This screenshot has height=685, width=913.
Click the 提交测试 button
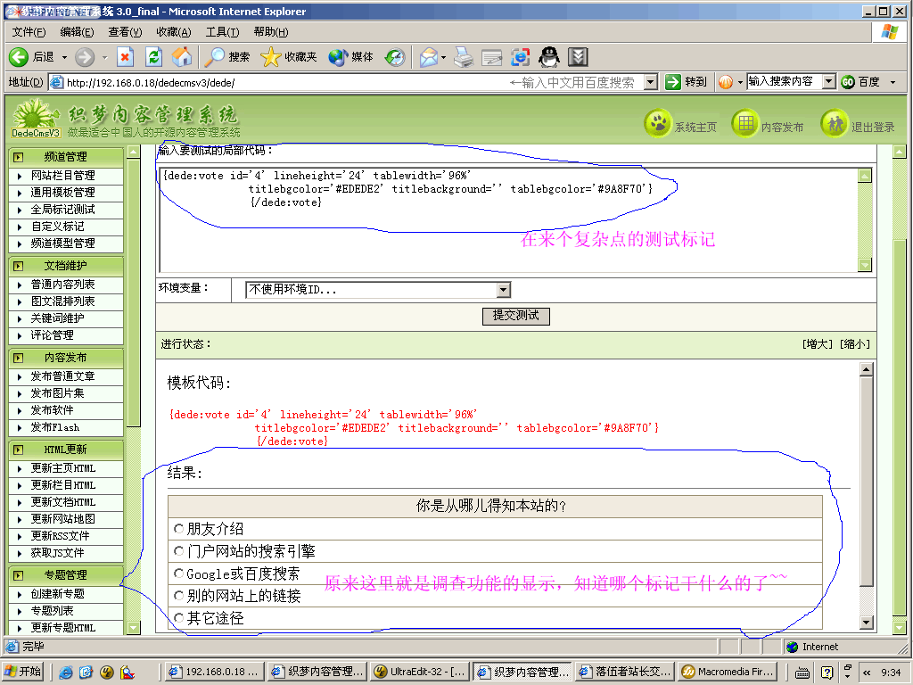[516, 316]
